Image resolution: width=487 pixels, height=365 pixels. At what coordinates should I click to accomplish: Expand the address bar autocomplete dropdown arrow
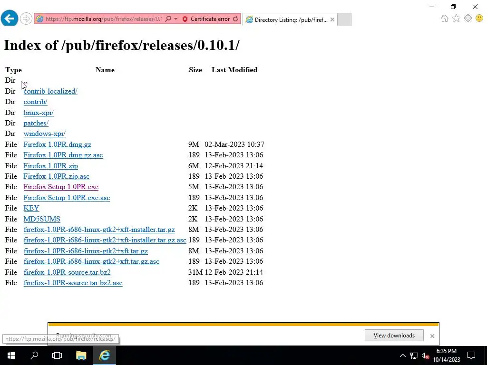176,19
